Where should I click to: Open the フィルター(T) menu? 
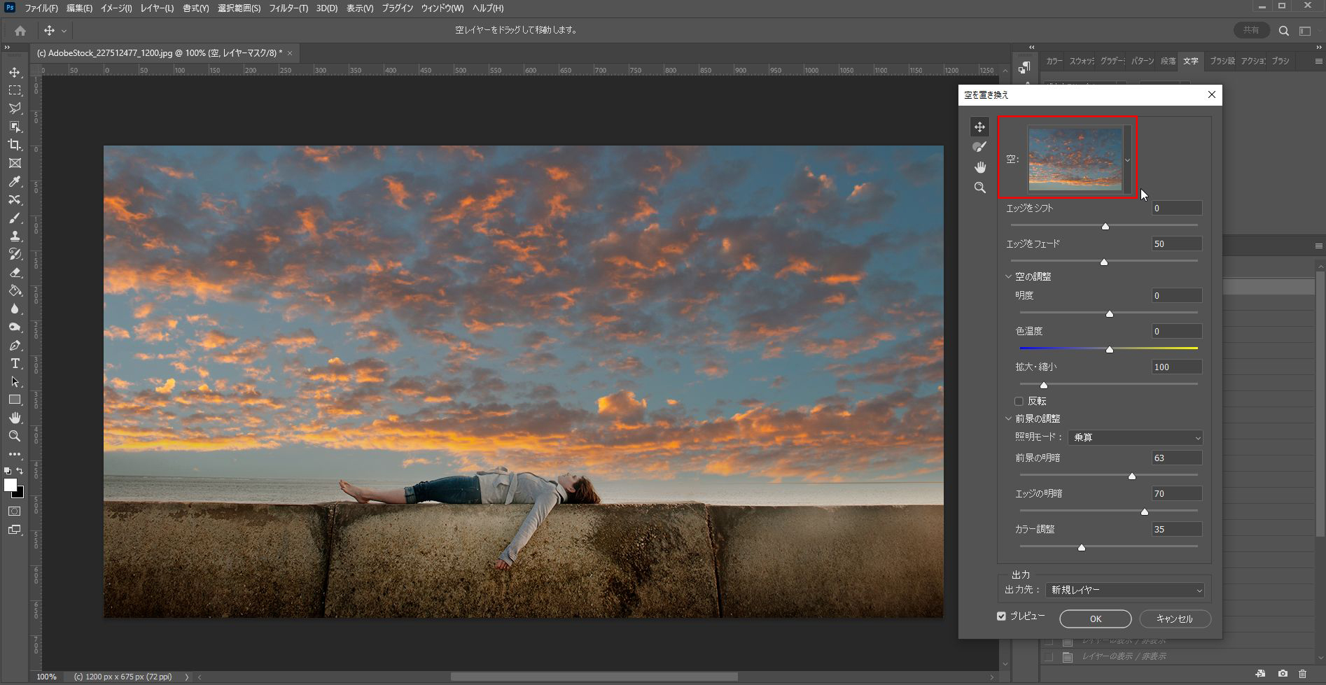pyautogui.click(x=288, y=8)
